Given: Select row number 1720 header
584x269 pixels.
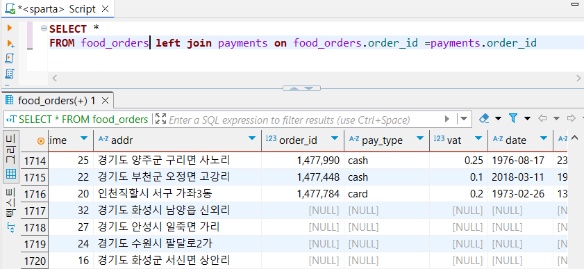Looking at the screenshot, I should pyautogui.click(x=35, y=261).
